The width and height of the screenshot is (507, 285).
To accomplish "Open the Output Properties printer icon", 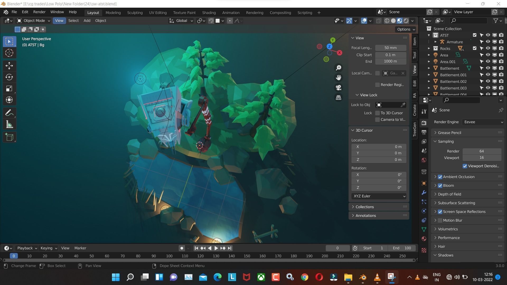I will [424, 132].
